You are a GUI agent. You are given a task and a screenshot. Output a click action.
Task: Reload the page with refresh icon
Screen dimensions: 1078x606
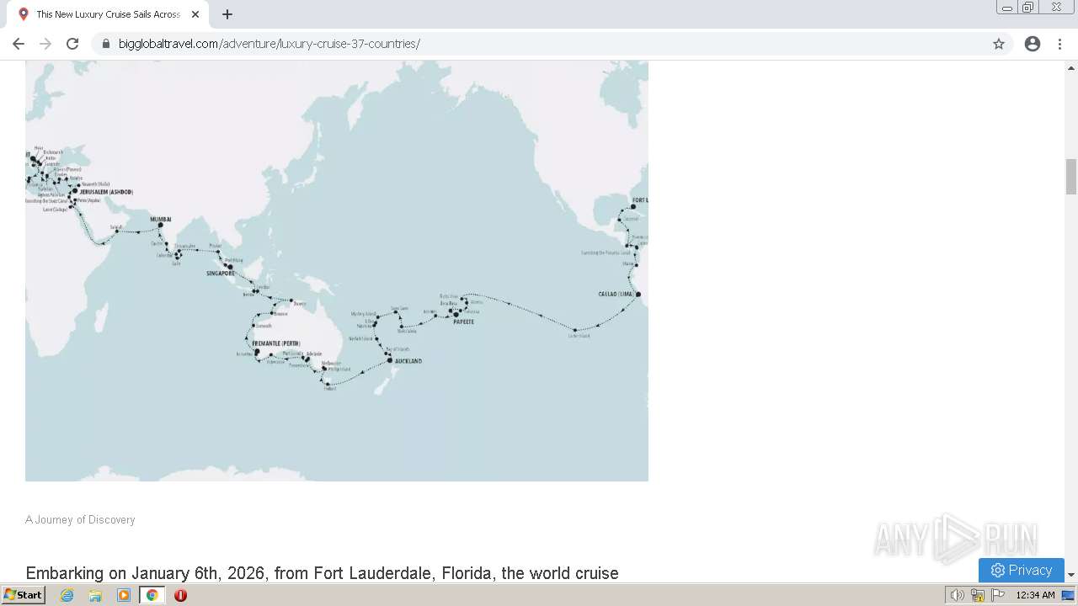pos(72,44)
